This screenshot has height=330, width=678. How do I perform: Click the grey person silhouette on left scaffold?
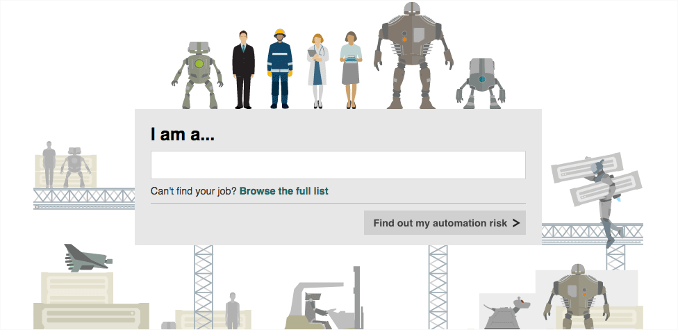(x=49, y=165)
